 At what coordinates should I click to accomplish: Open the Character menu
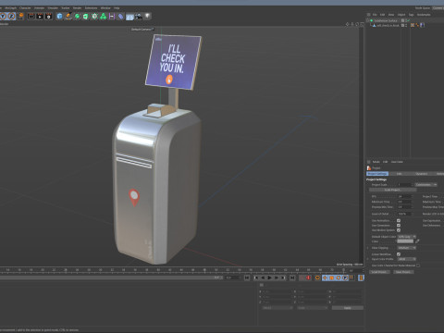coord(25,7)
